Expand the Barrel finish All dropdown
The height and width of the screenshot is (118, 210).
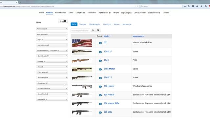tap(52, 78)
